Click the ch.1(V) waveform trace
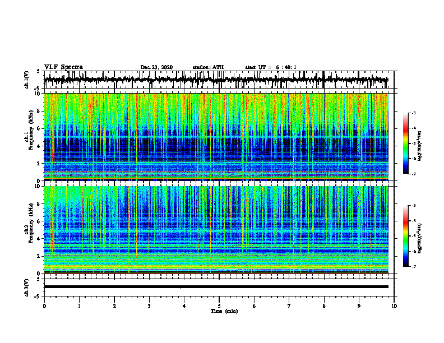444x343 pixels. (x=216, y=80)
